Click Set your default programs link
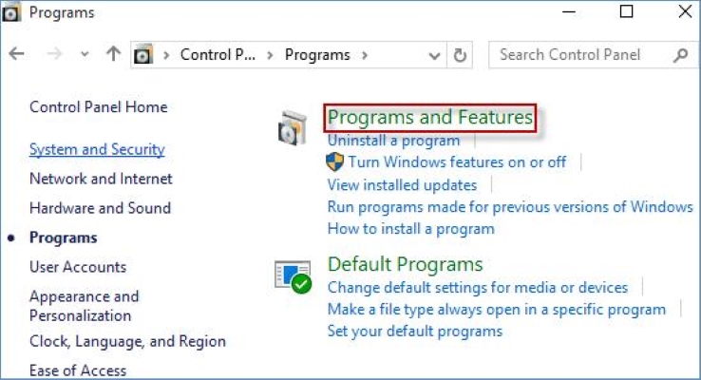The height and width of the screenshot is (380, 701). click(414, 332)
